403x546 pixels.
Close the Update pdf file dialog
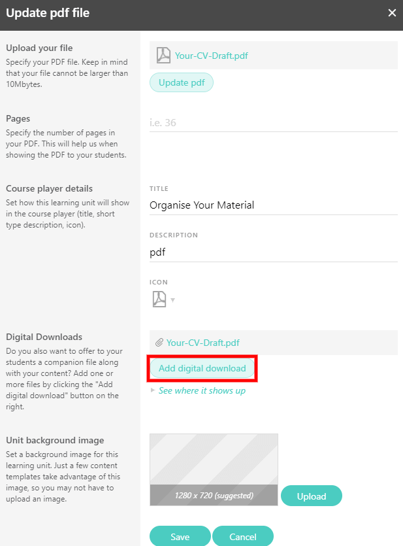coord(392,13)
